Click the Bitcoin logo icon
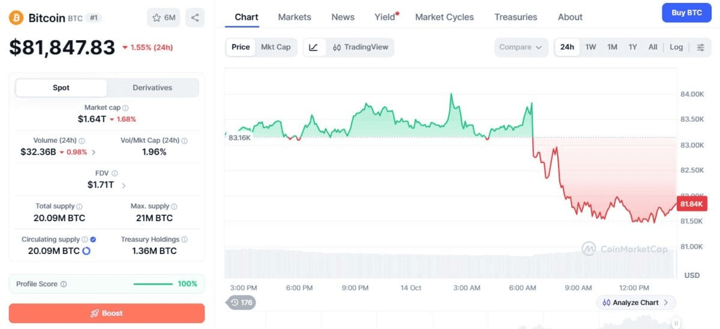Viewport: 720px width, 329px height. pyautogui.click(x=16, y=18)
